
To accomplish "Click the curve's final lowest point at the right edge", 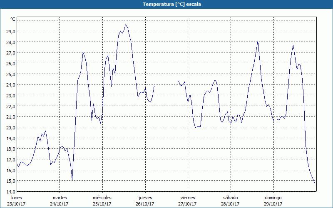I will [x=315, y=183].
